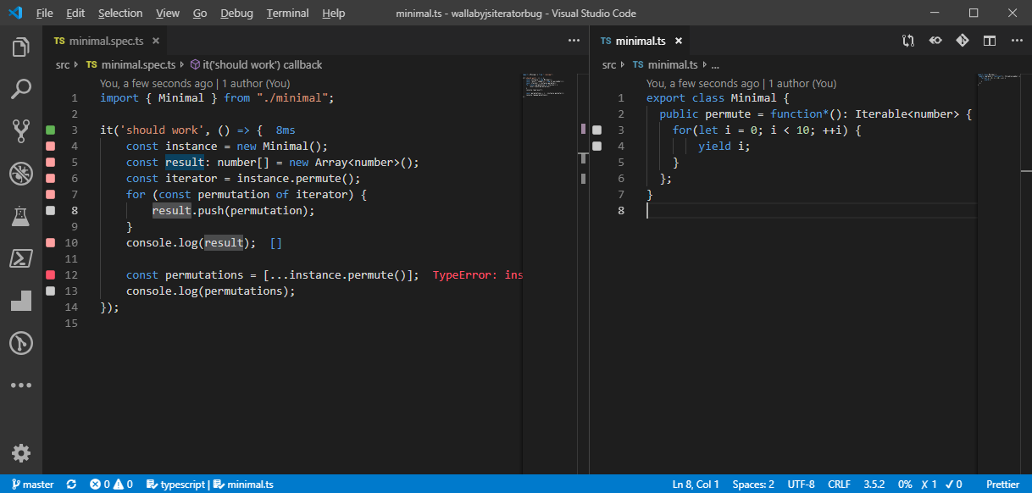
Task: Open the Manage gear icon
Action: click(x=21, y=453)
